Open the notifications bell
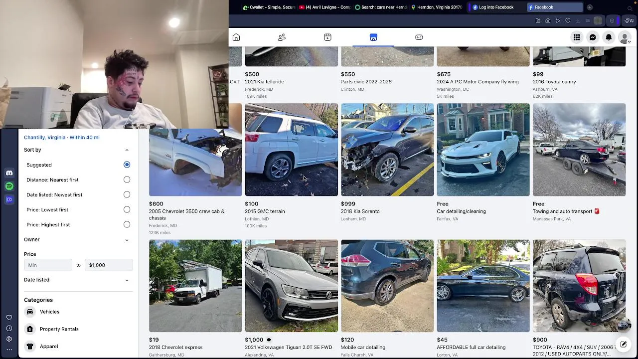The height and width of the screenshot is (359, 638). click(x=609, y=37)
